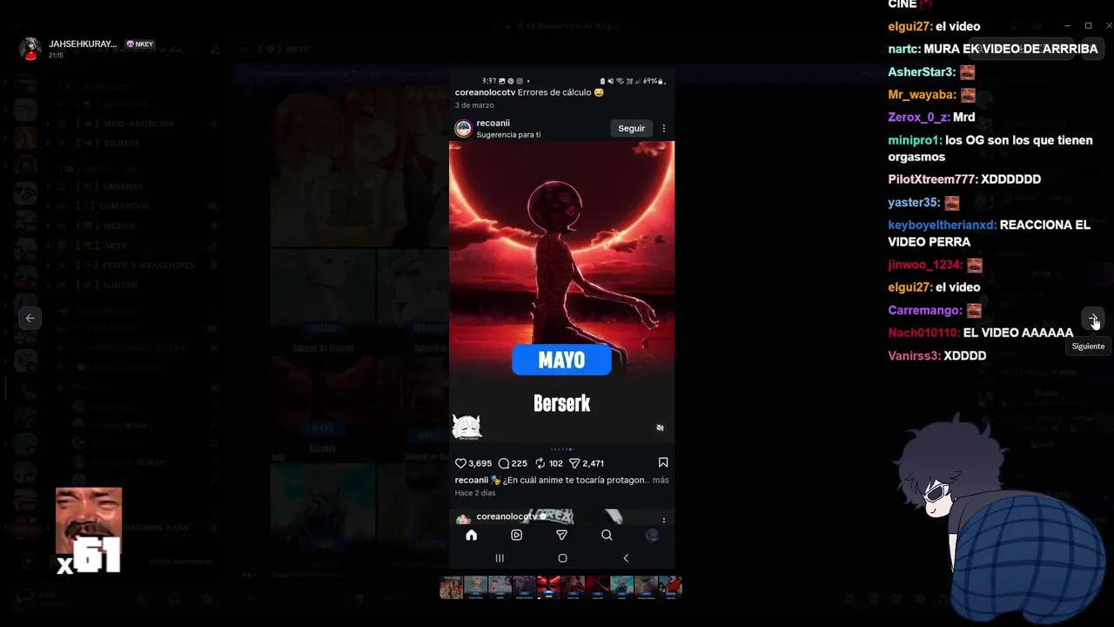
Task: Select the last thumbnail in bottom strip
Action: click(x=670, y=587)
